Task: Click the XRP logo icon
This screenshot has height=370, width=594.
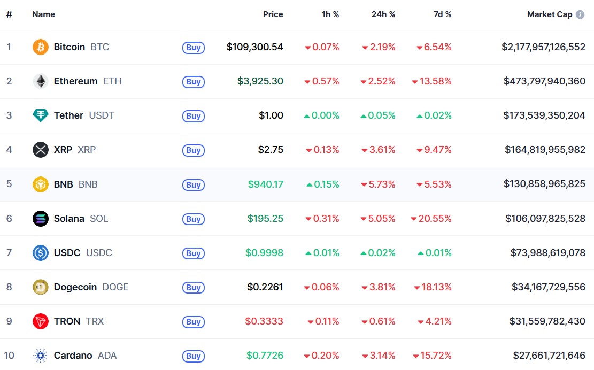Action: 41,150
